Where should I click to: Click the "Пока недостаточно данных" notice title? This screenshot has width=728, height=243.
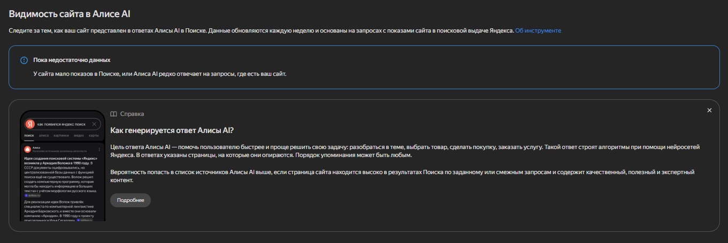pyautogui.click(x=72, y=60)
